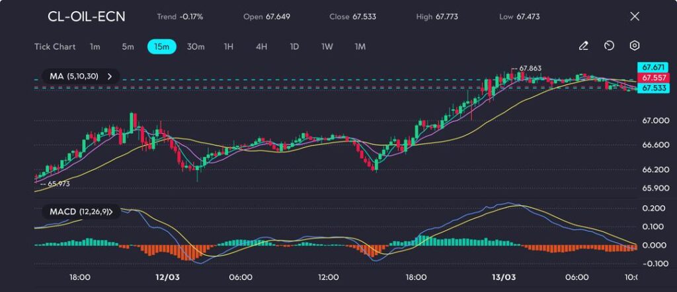The image size is (677, 292).
Task: Select the 5m timeframe
Action: 128,47
